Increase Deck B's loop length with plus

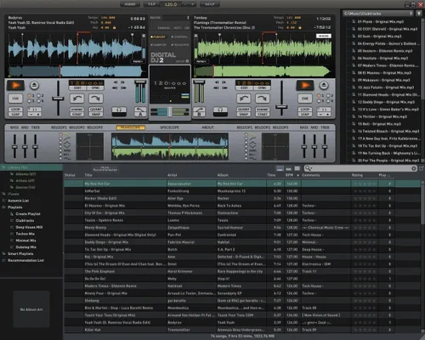pos(328,115)
